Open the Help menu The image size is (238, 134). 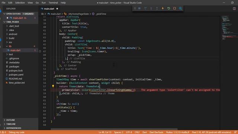point(63,3)
